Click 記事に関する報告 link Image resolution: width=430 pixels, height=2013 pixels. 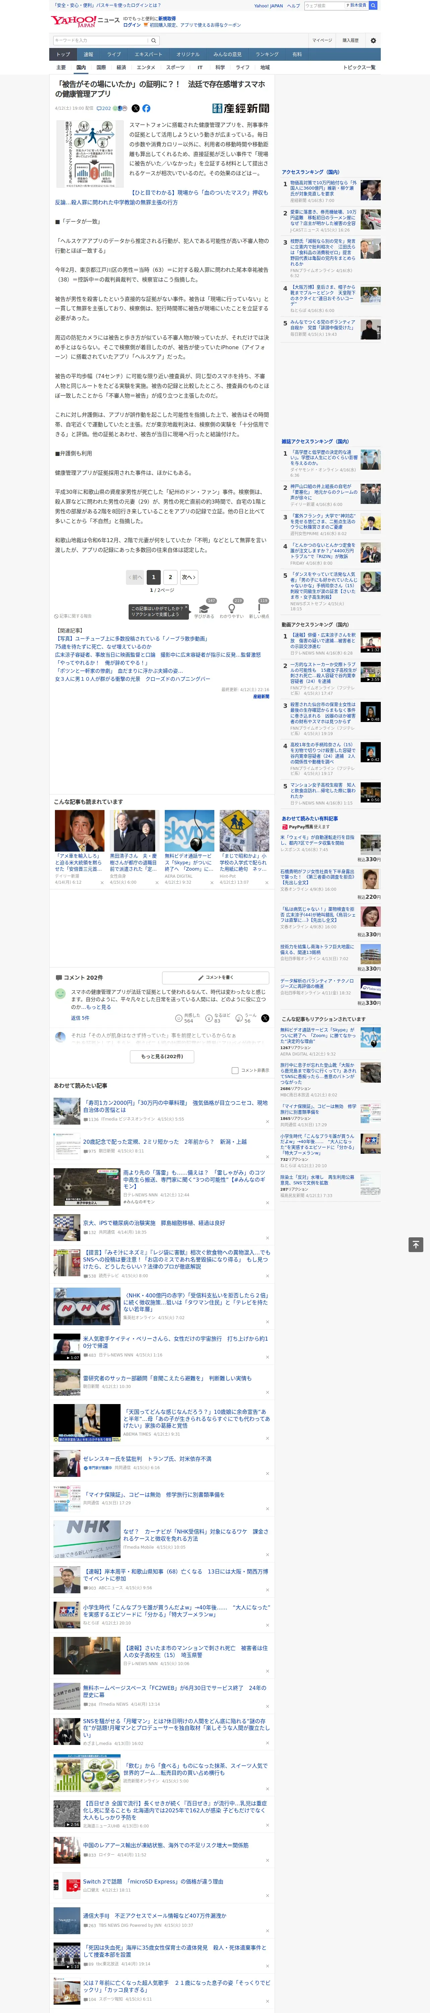(73, 617)
